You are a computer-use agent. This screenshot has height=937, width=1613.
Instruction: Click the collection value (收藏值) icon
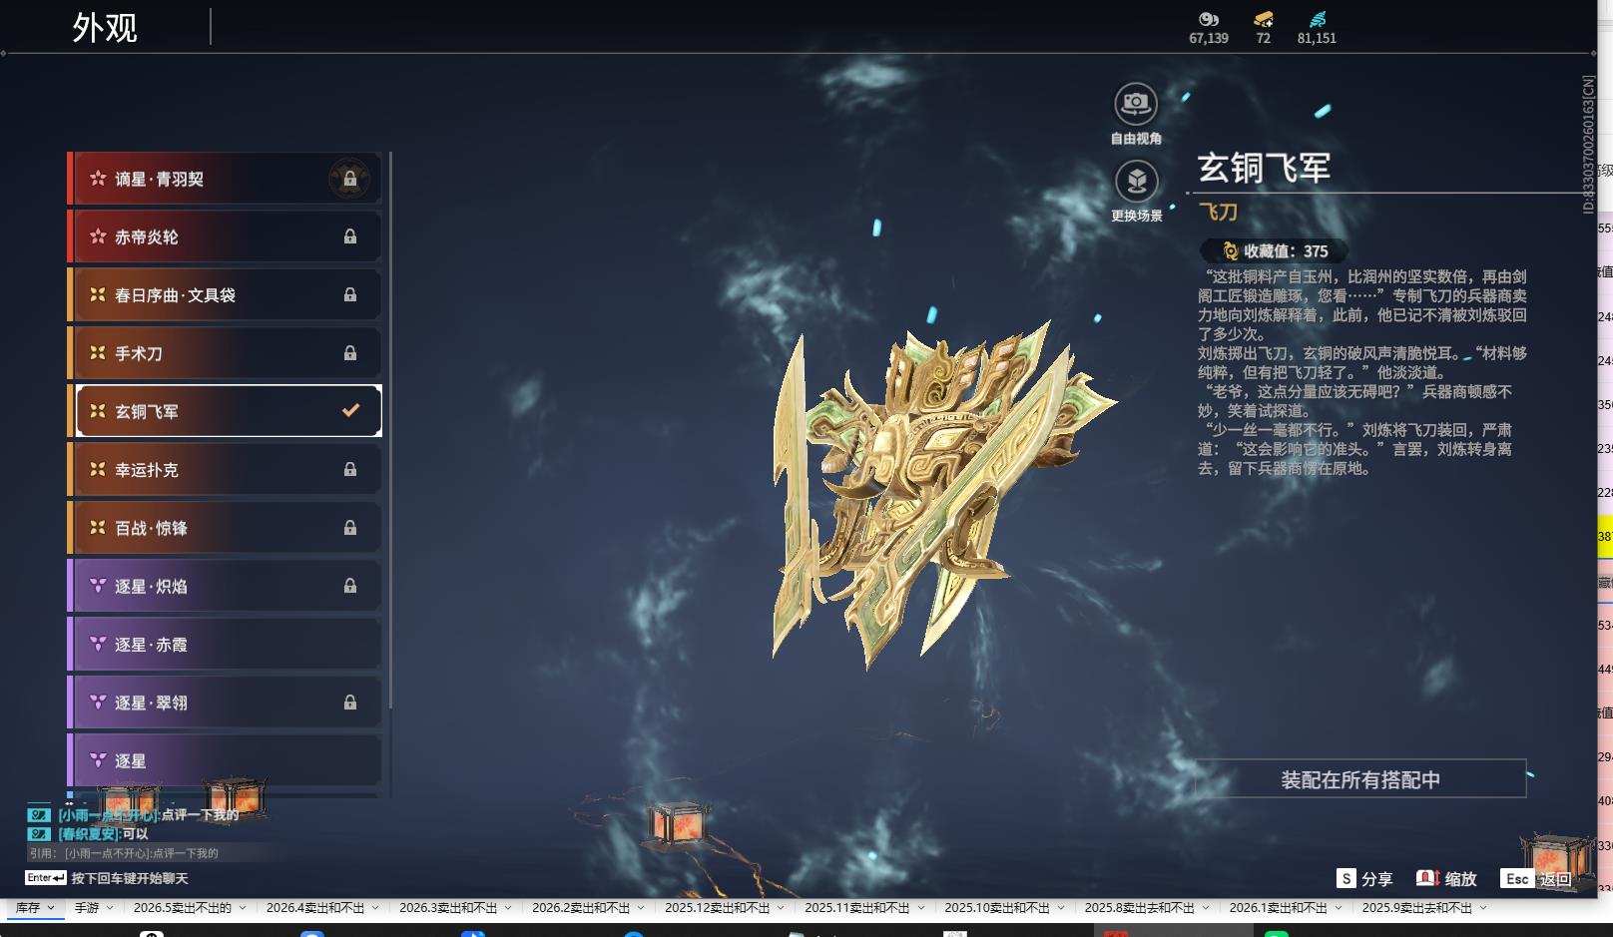tap(1231, 251)
